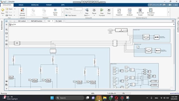This screenshot has height=101, width=179.
Task: Expand the Print dropdown arrow
Action: coord(14,15)
